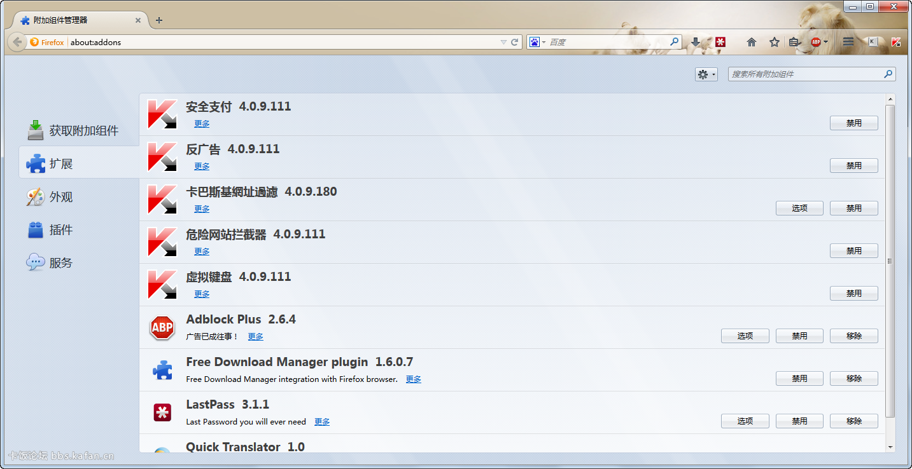This screenshot has height=469, width=912.
Task: Click the red Kaspersky toolbar icon
Action: click(895, 42)
